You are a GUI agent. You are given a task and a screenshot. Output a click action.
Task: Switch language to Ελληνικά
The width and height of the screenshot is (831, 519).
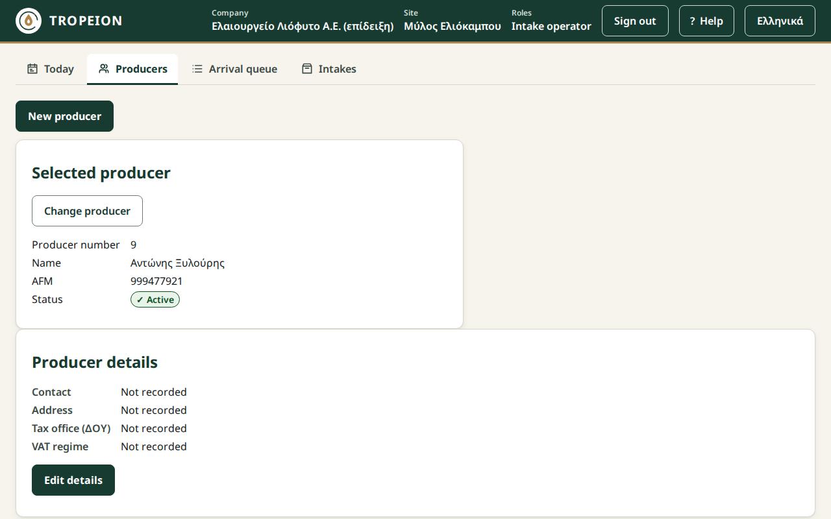point(780,21)
